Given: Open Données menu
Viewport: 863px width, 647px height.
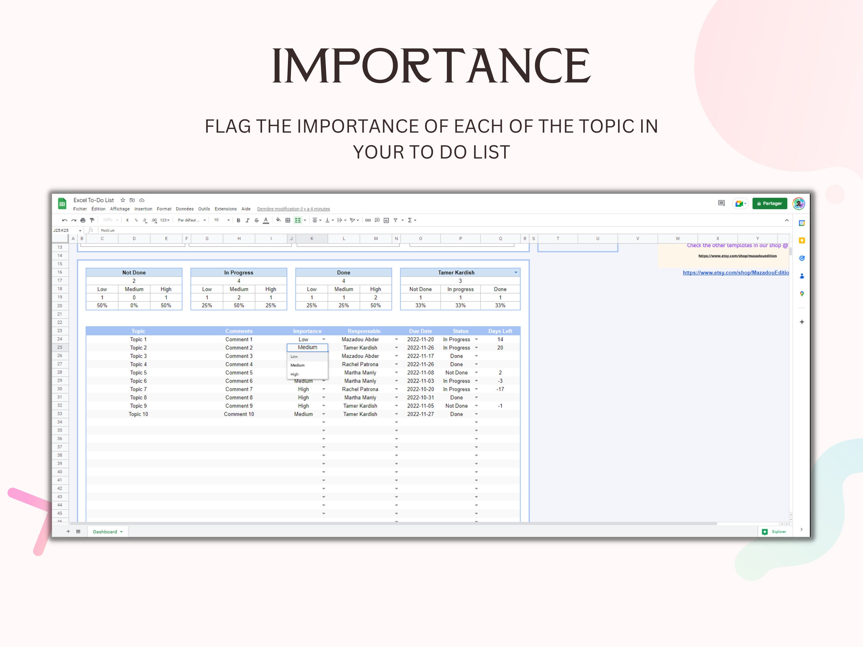Looking at the screenshot, I should click(184, 209).
